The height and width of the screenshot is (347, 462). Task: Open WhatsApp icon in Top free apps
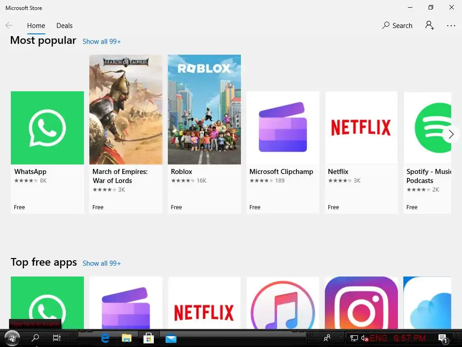[47, 302]
